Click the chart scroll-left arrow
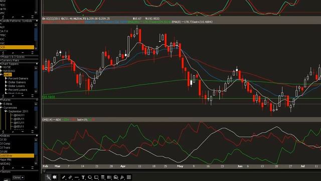The width and height of the screenshot is (321, 181). click(44, 171)
